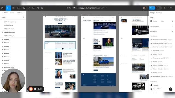
Task: Open the 20% zoom dropdown
Action: tap(171, 8)
